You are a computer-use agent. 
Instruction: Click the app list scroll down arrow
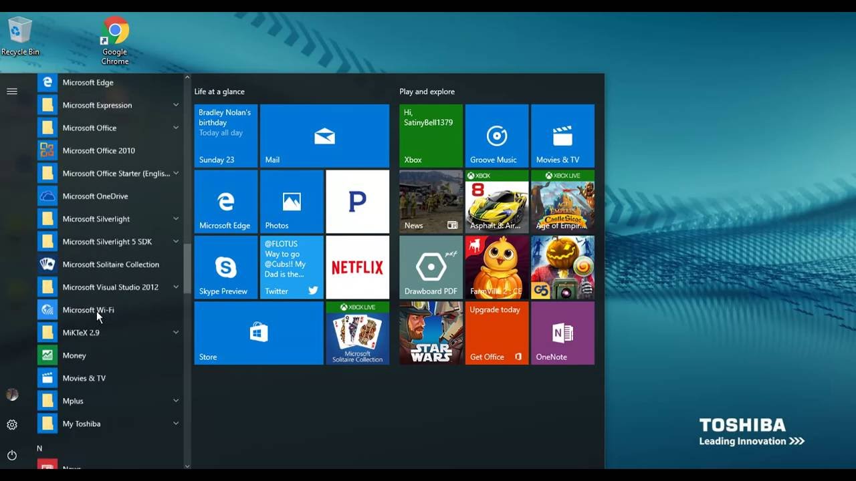click(x=187, y=466)
